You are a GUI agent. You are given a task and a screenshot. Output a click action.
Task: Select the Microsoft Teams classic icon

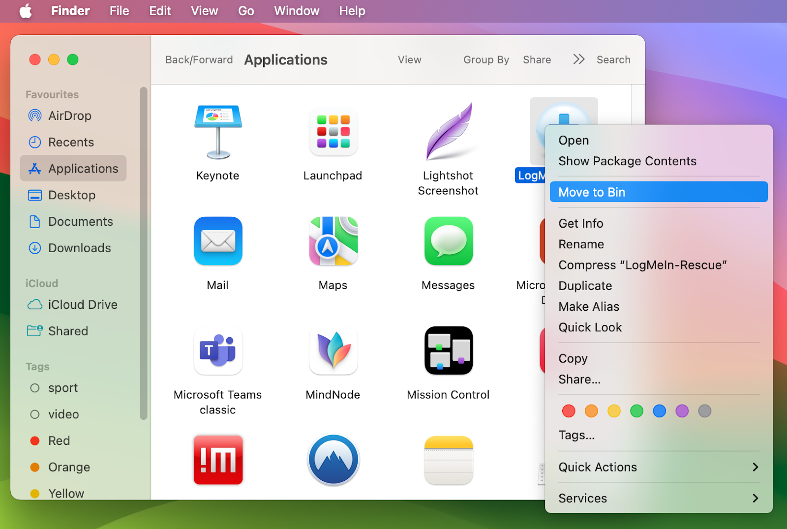coord(218,351)
